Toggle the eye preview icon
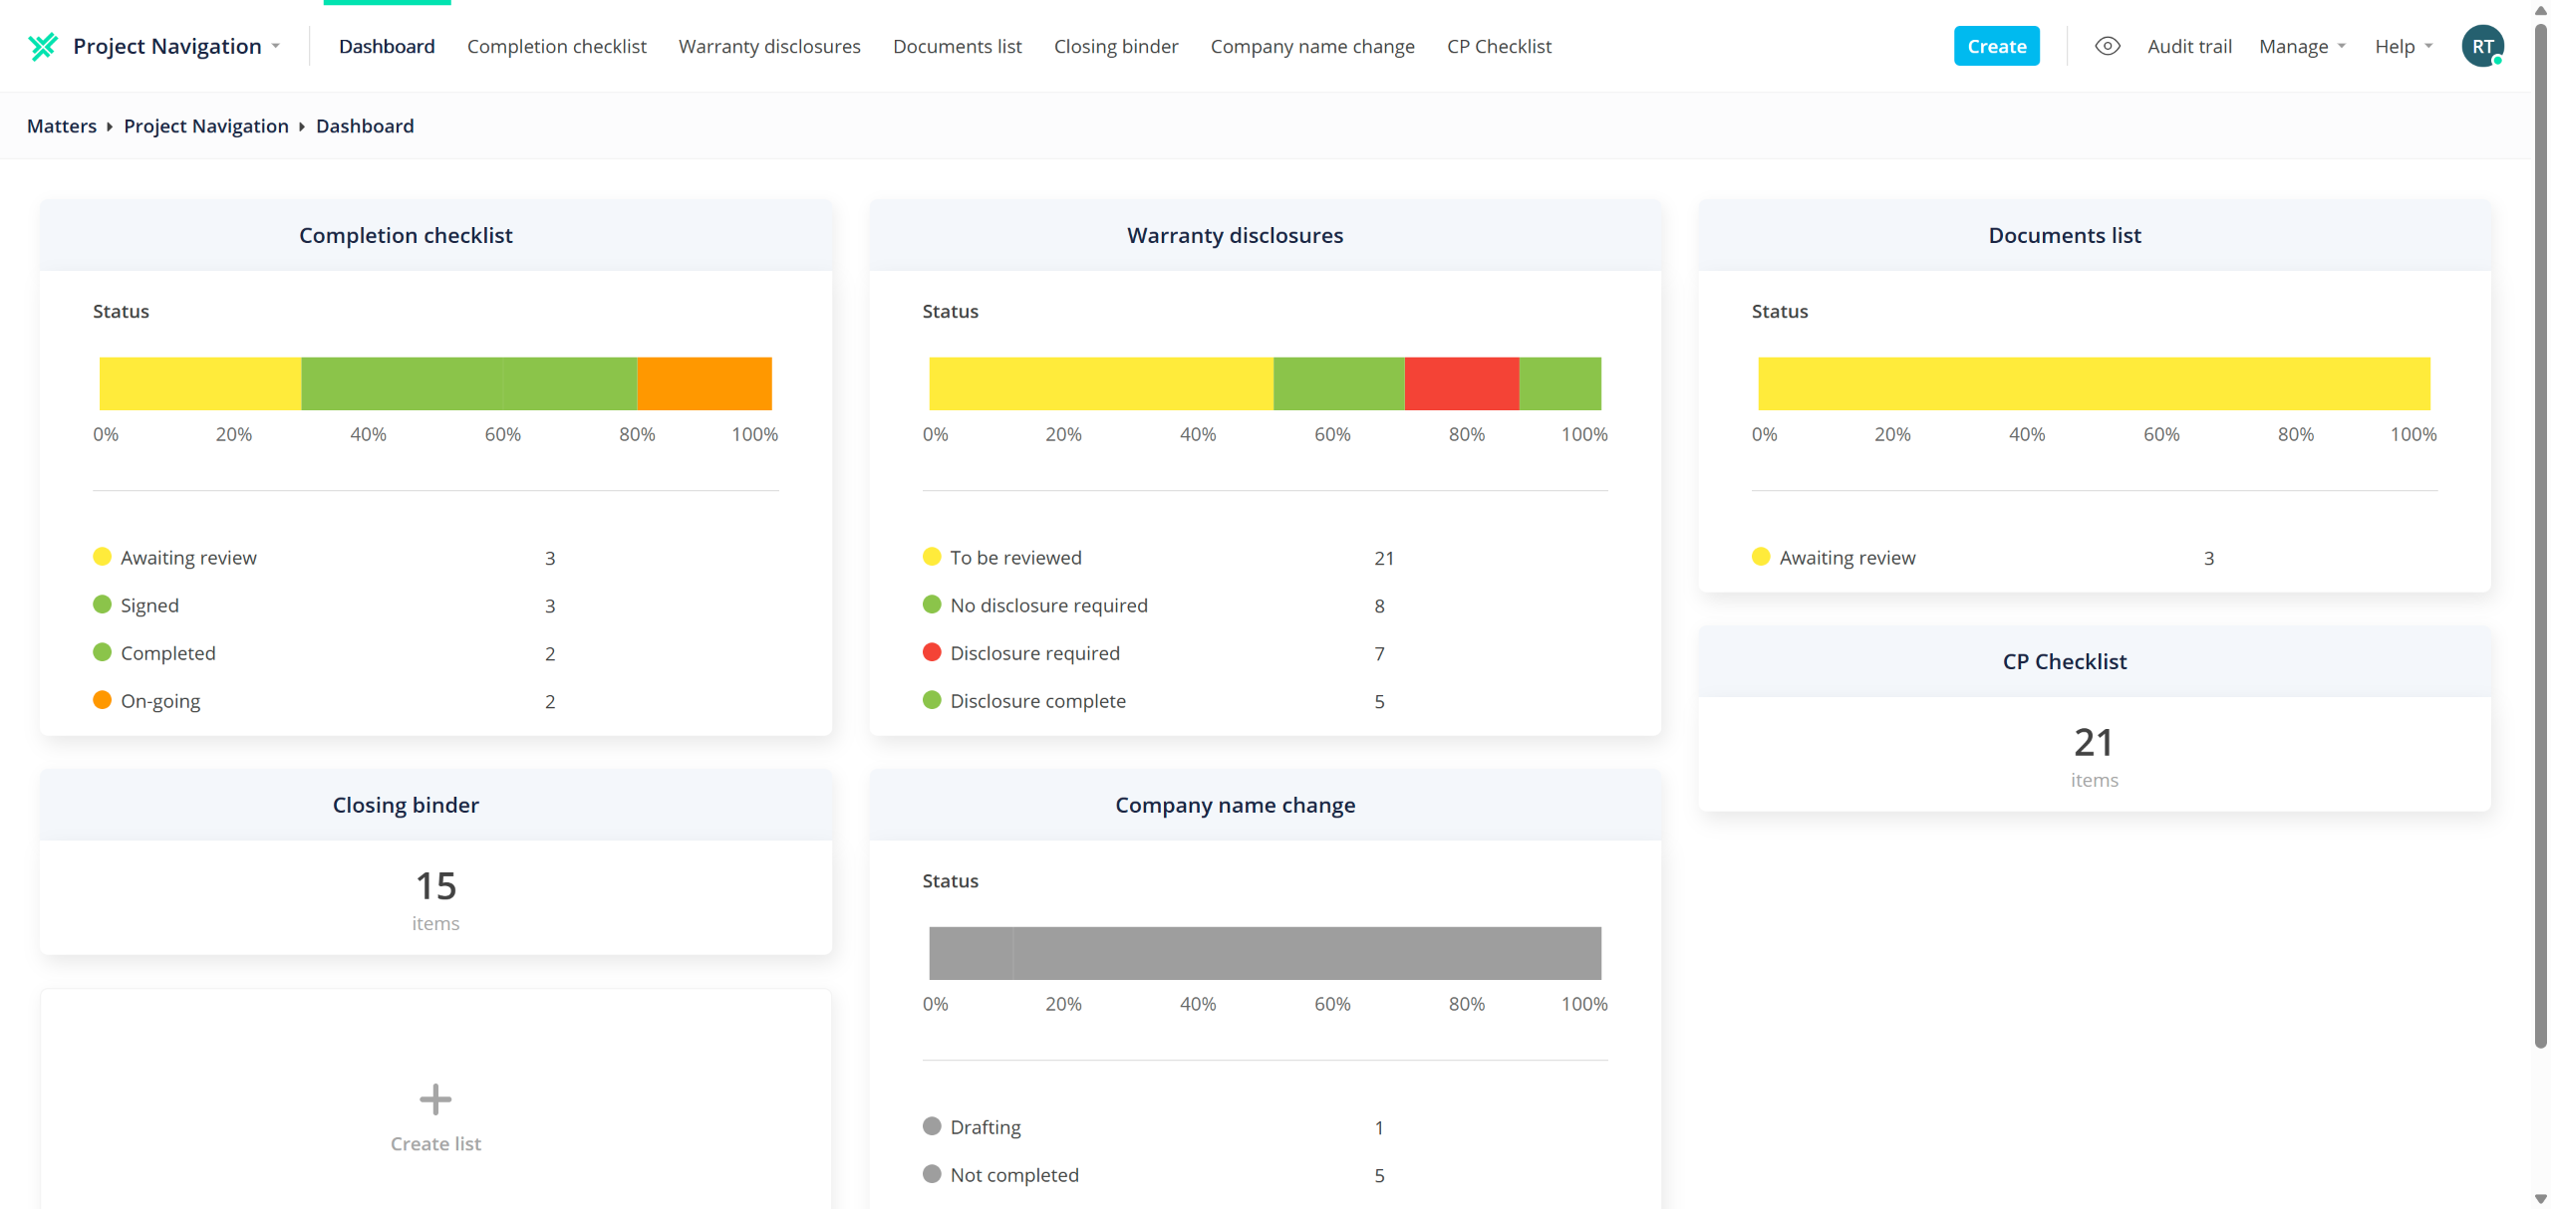The image size is (2551, 1209). click(x=2107, y=47)
